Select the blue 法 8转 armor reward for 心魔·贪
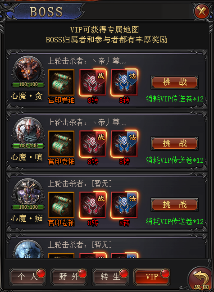This screenshot has width=214, height=292. click(124, 82)
